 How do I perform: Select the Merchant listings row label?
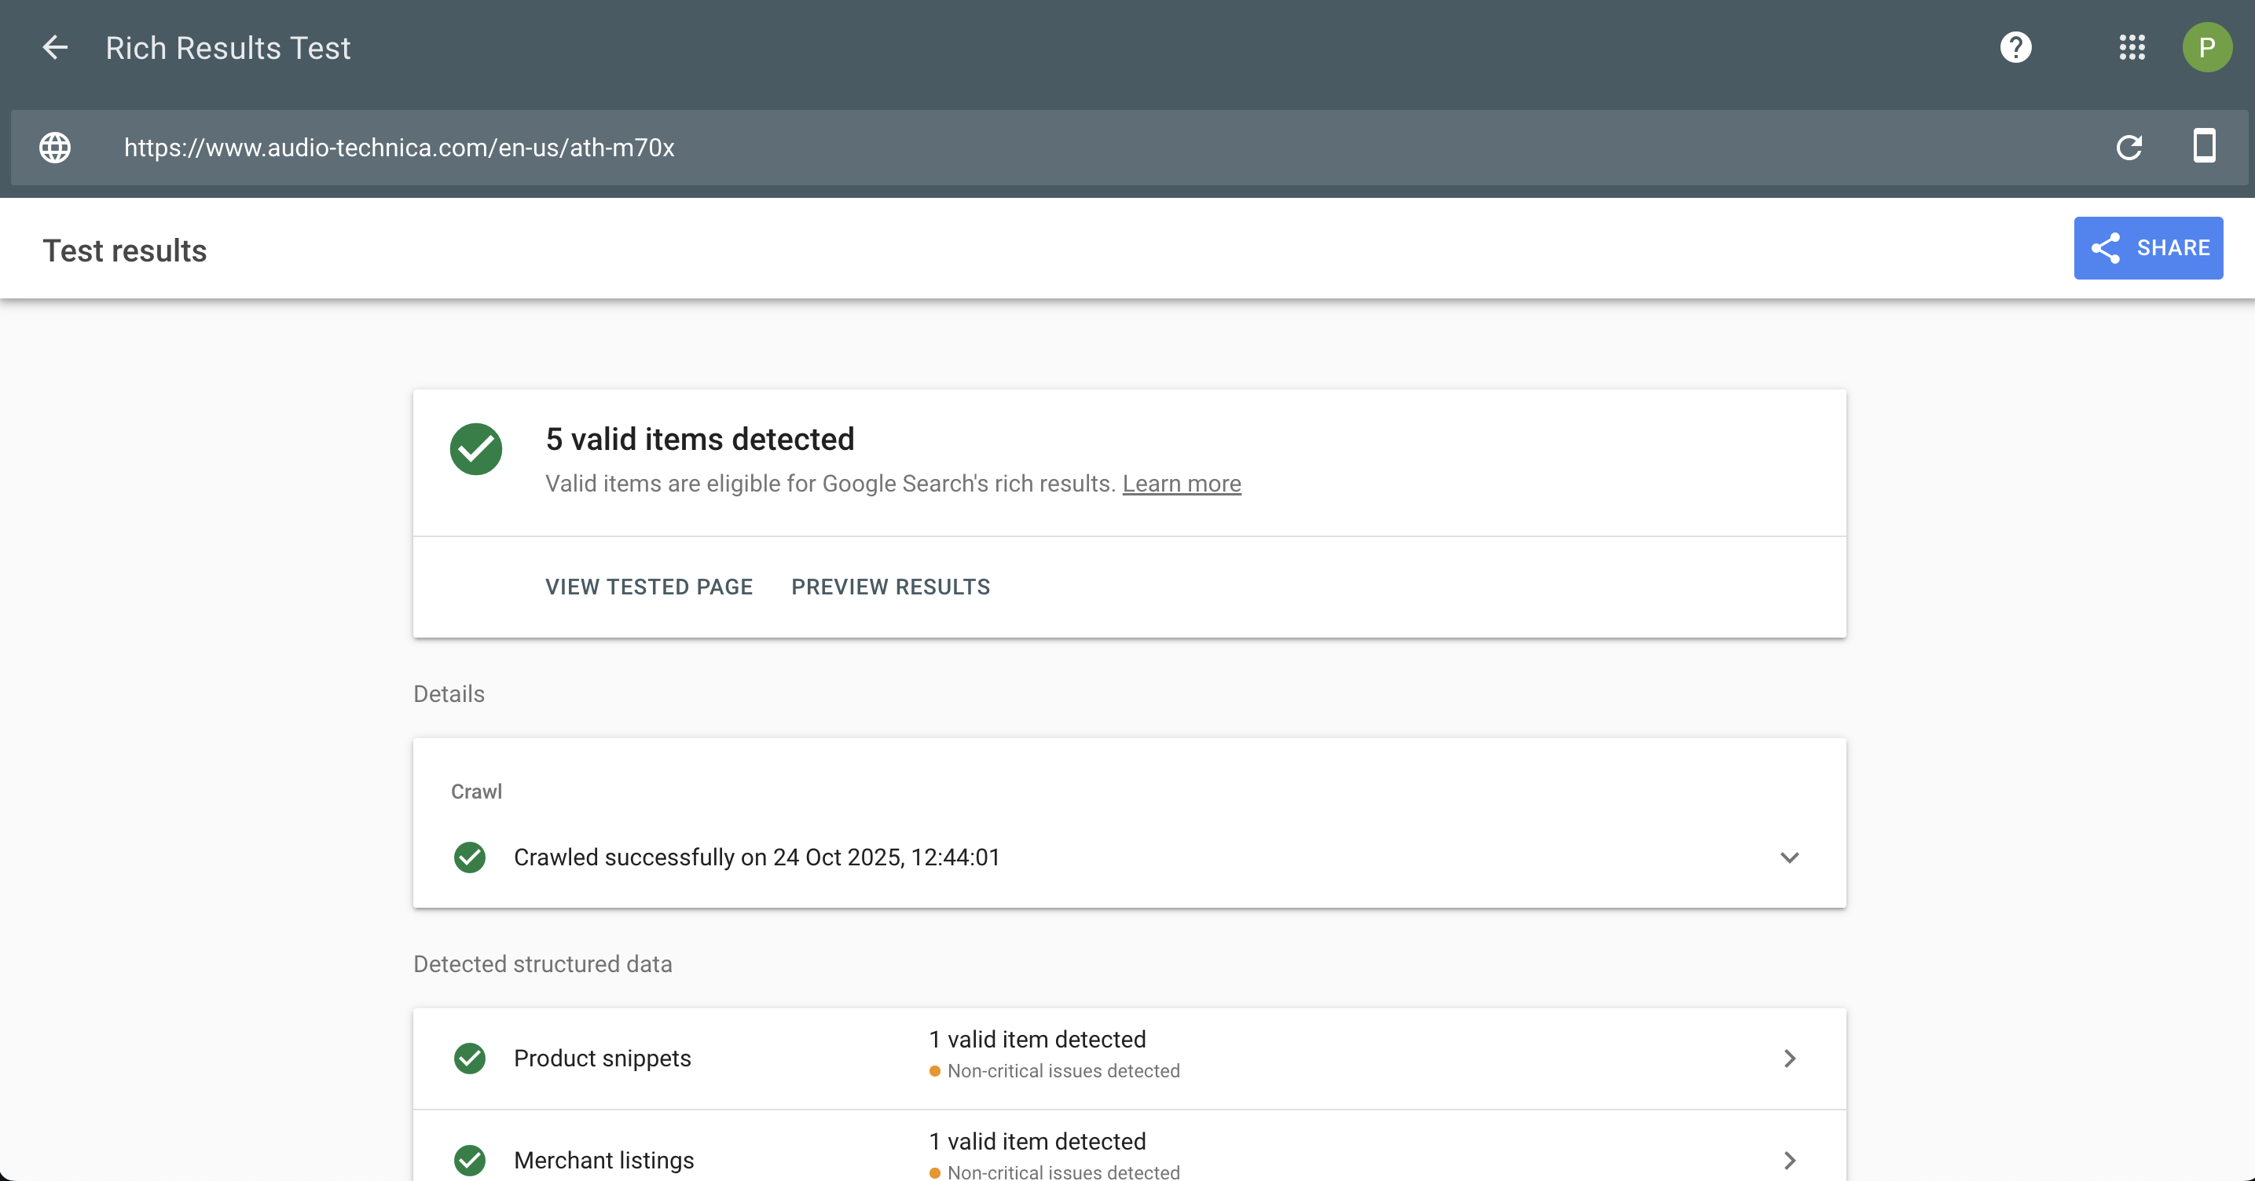604,1160
